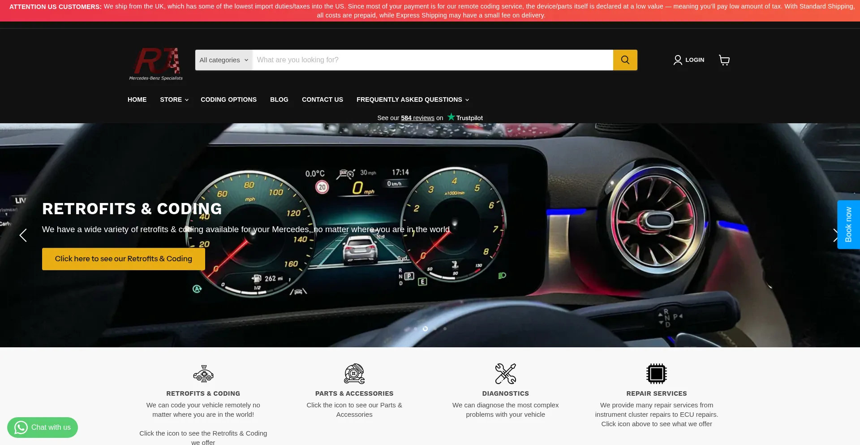Click text 'We can diagnose the most complex'

click(x=506, y=405)
